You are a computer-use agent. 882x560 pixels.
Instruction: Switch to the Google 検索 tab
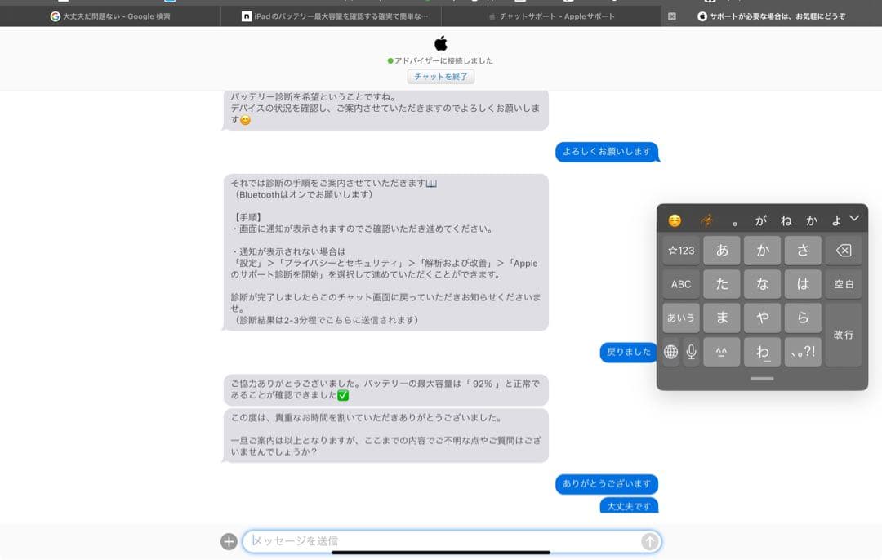pyautogui.click(x=110, y=15)
